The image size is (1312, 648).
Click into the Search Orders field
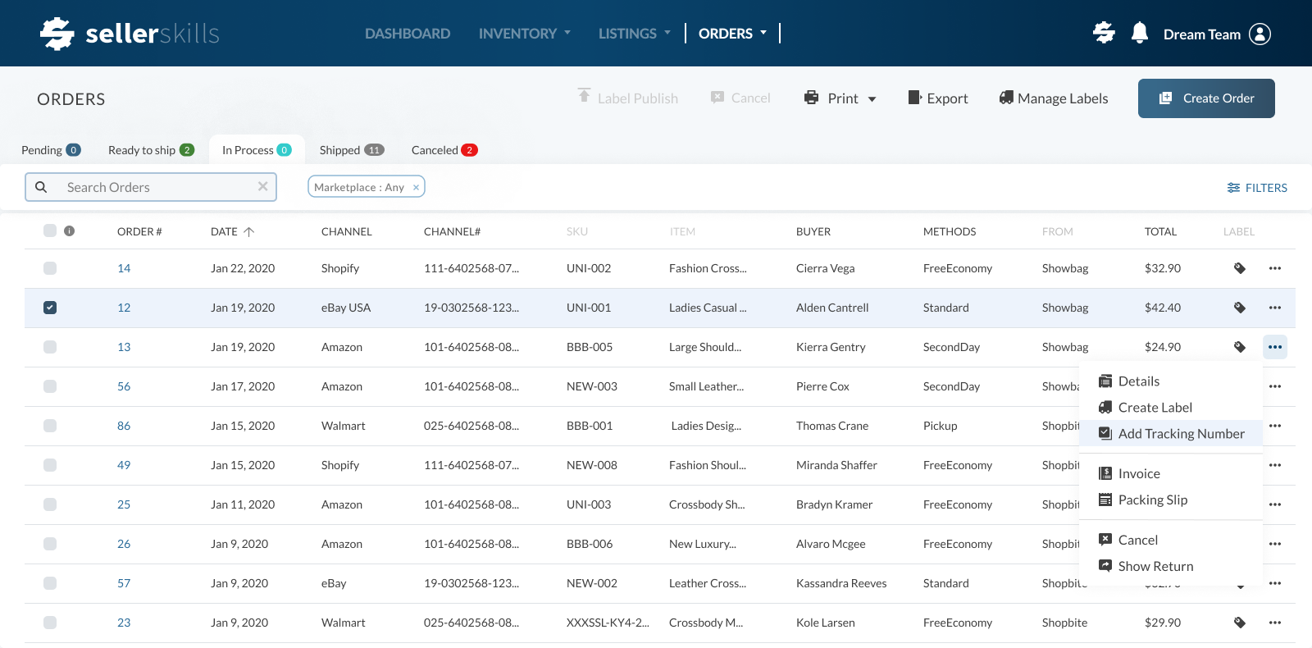point(156,187)
